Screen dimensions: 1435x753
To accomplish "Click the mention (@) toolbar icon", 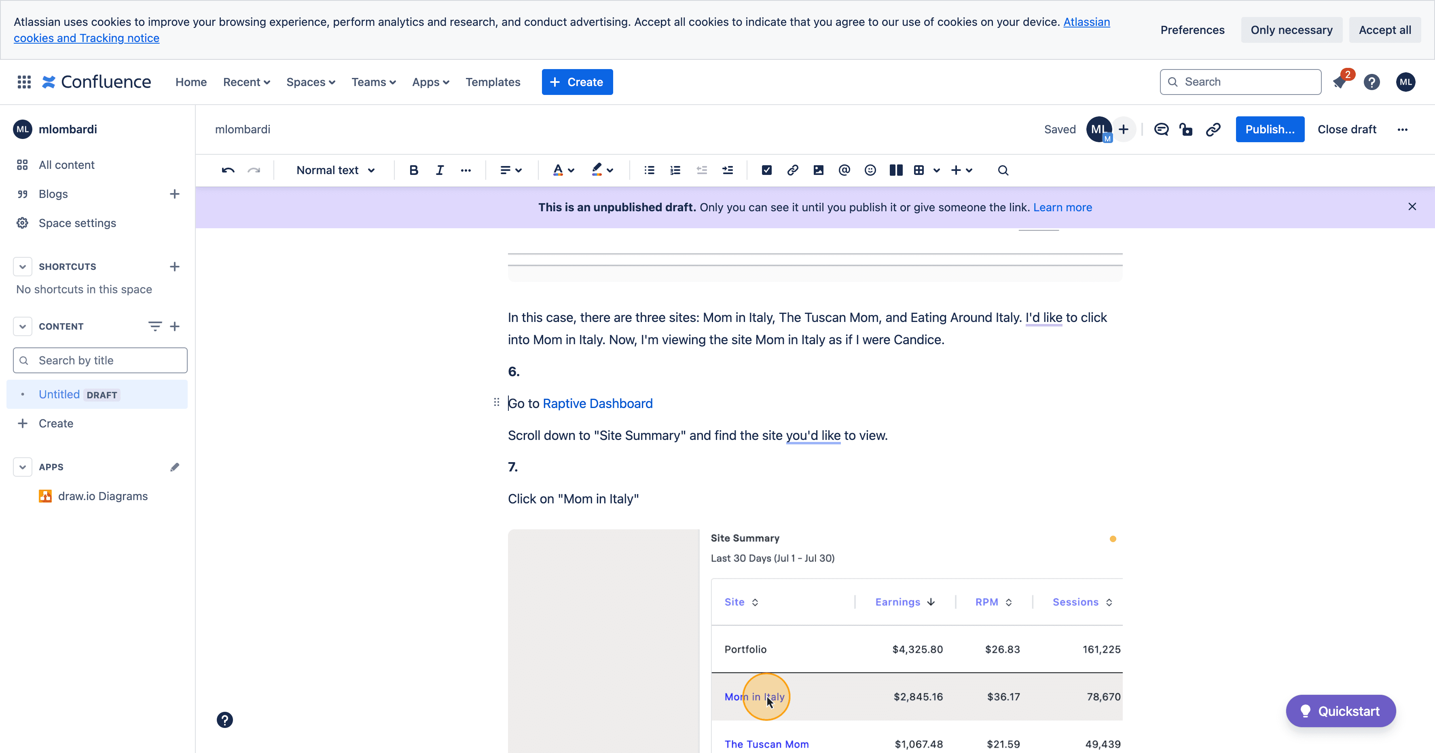I will (x=844, y=170).
